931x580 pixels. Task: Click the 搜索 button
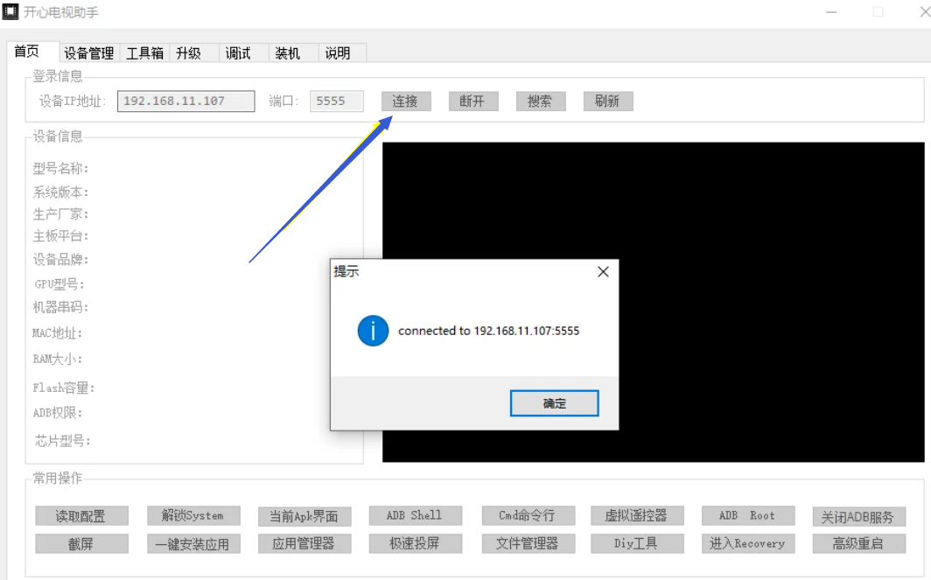click(541, 101)
